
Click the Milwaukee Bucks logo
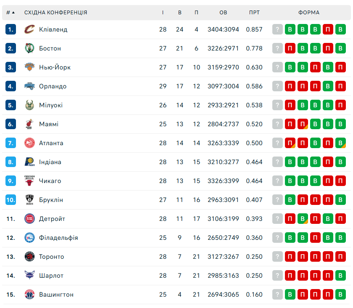click(29, 105)
